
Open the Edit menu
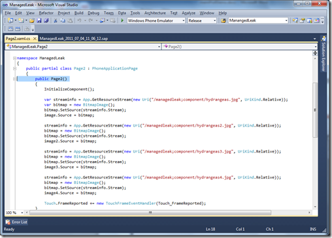(x=18, y=13)
